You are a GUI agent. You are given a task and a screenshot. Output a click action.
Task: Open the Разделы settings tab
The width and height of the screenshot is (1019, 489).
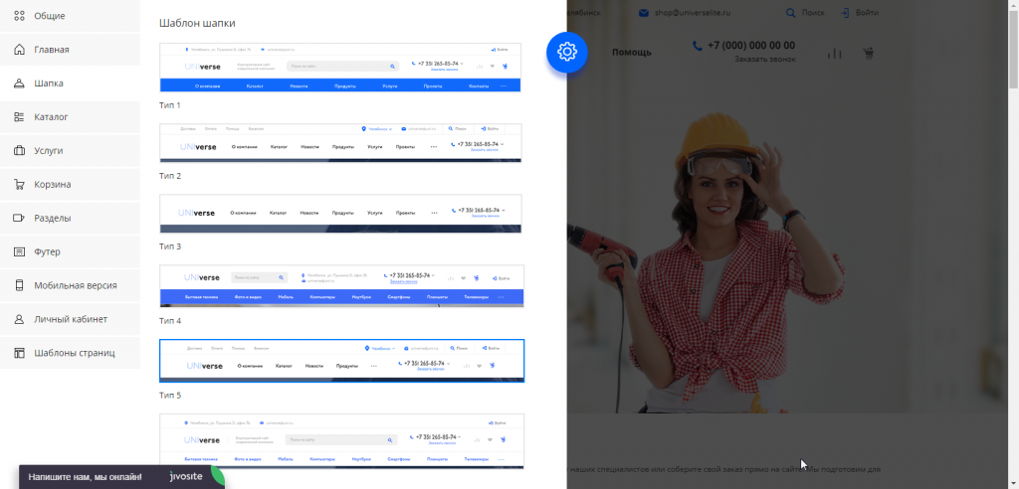tap(52, 218)
